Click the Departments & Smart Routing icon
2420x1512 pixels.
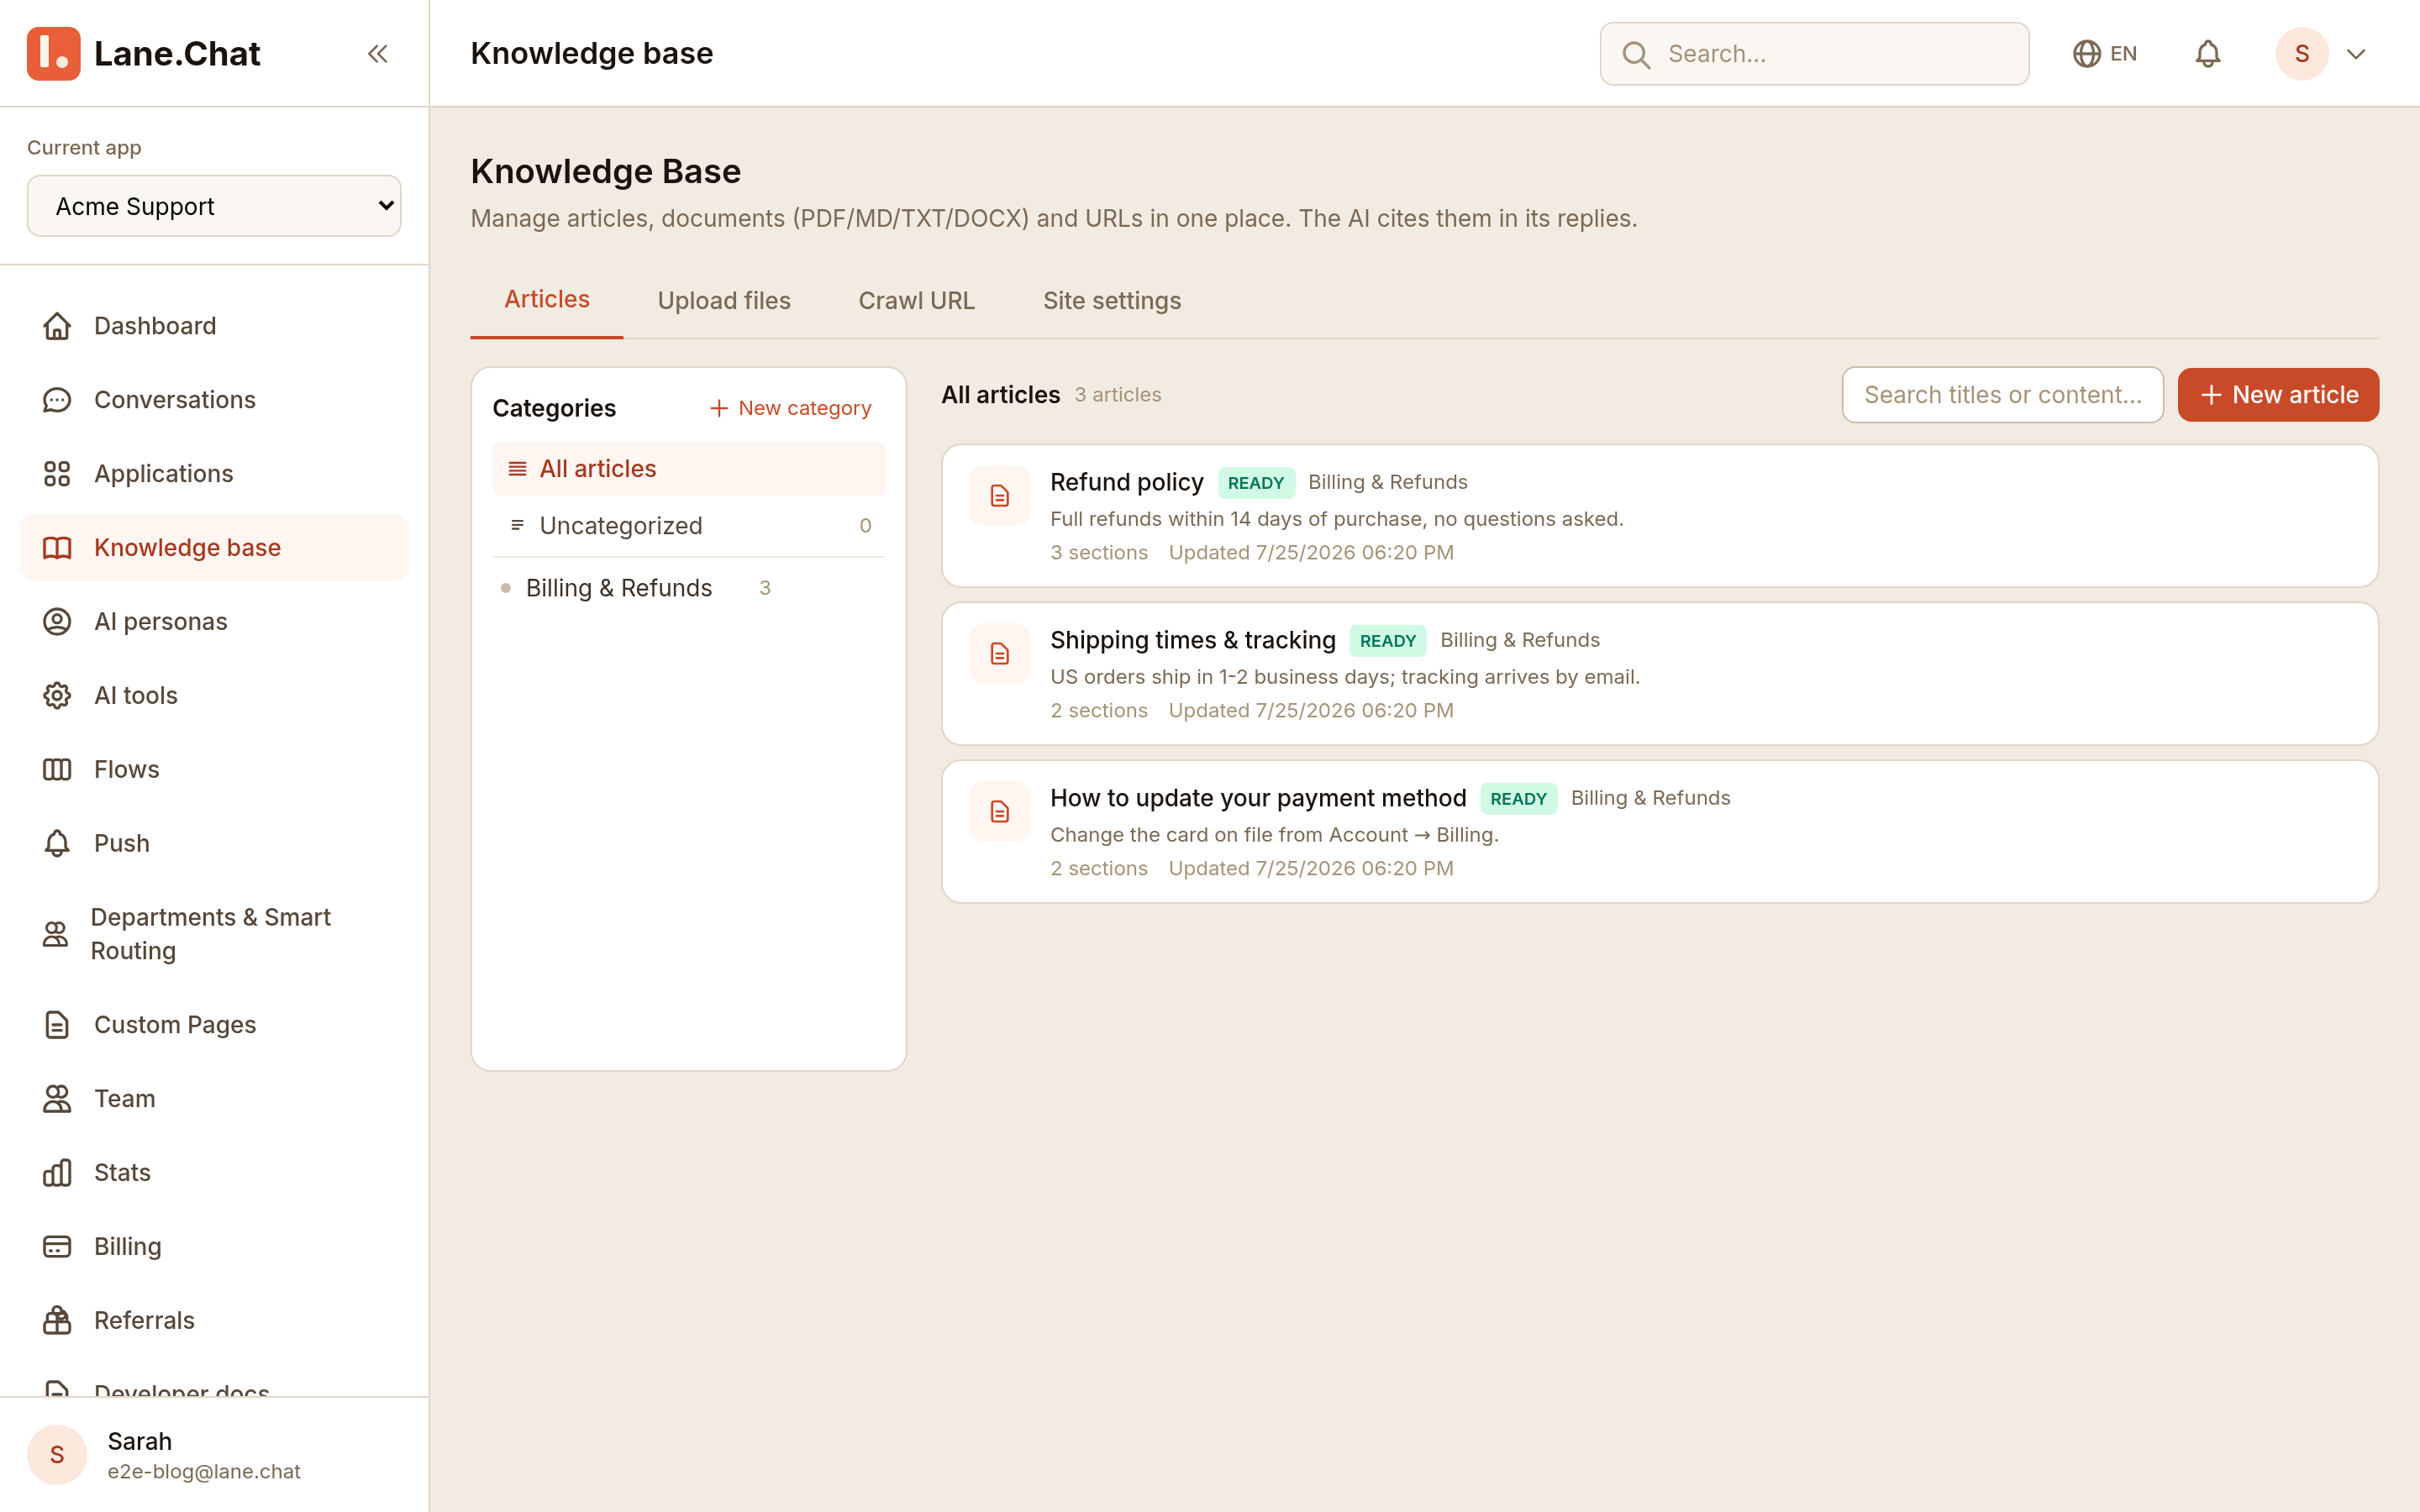(56, 934)
